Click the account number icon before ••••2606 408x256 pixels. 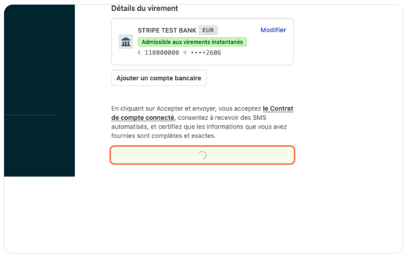(185, 53)
